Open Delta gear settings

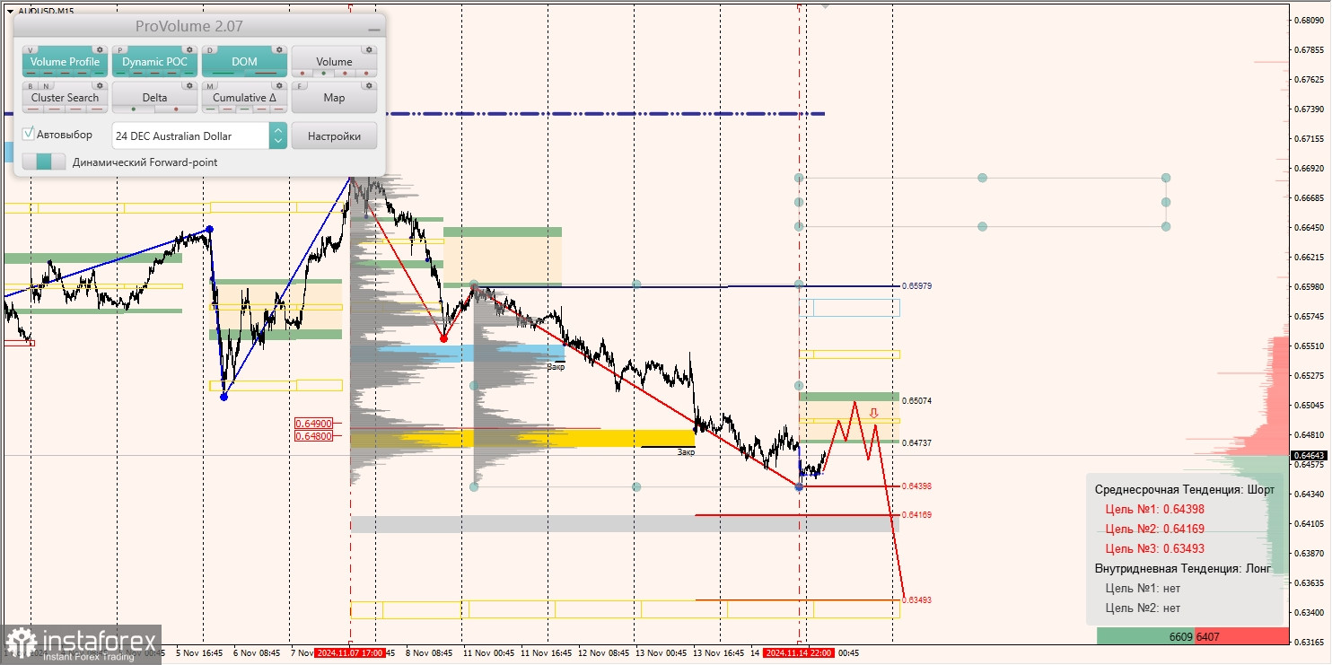coord(189,86)
